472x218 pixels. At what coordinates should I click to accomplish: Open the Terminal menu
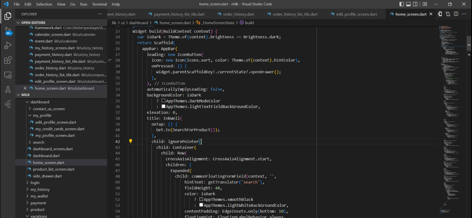coord(100,4)
